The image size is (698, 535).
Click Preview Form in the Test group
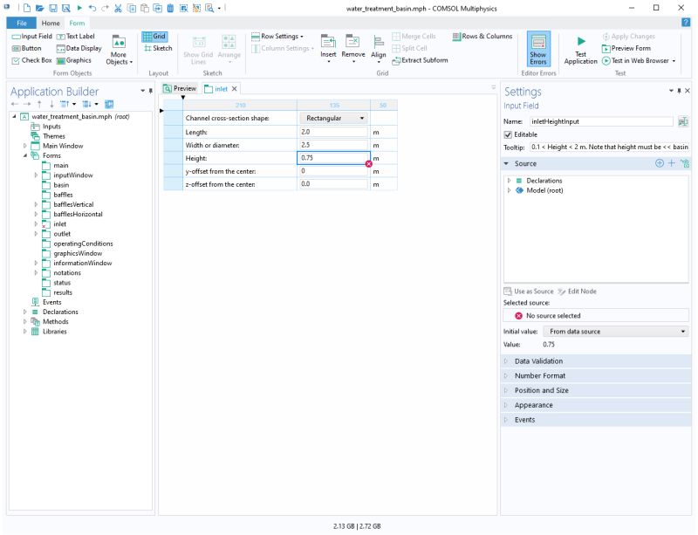[628, 48]
